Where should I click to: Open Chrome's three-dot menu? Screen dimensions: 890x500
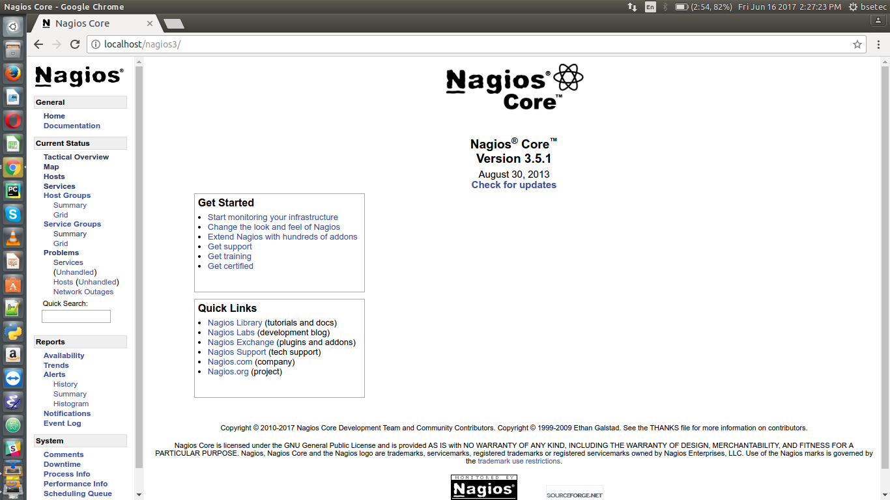876,44
